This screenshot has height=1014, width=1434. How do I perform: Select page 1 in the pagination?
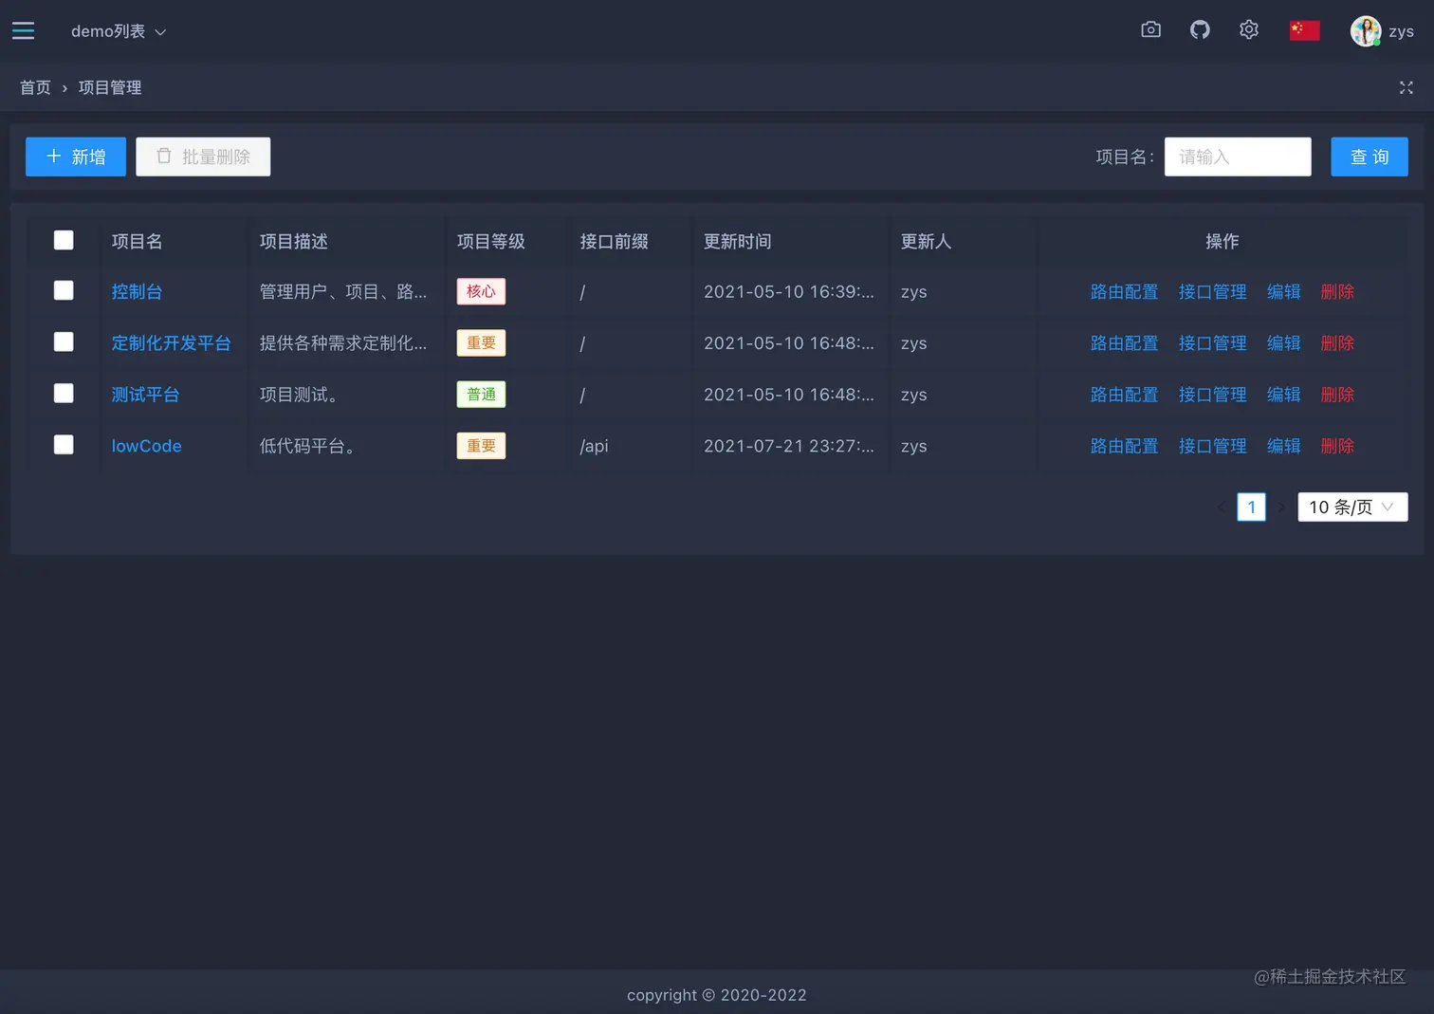click(x=1252, y=507)
